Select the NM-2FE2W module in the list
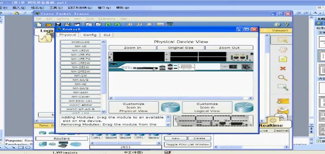The width and height of the screenshot is (325, 154). pyautogui.click(x=80, y=72)
